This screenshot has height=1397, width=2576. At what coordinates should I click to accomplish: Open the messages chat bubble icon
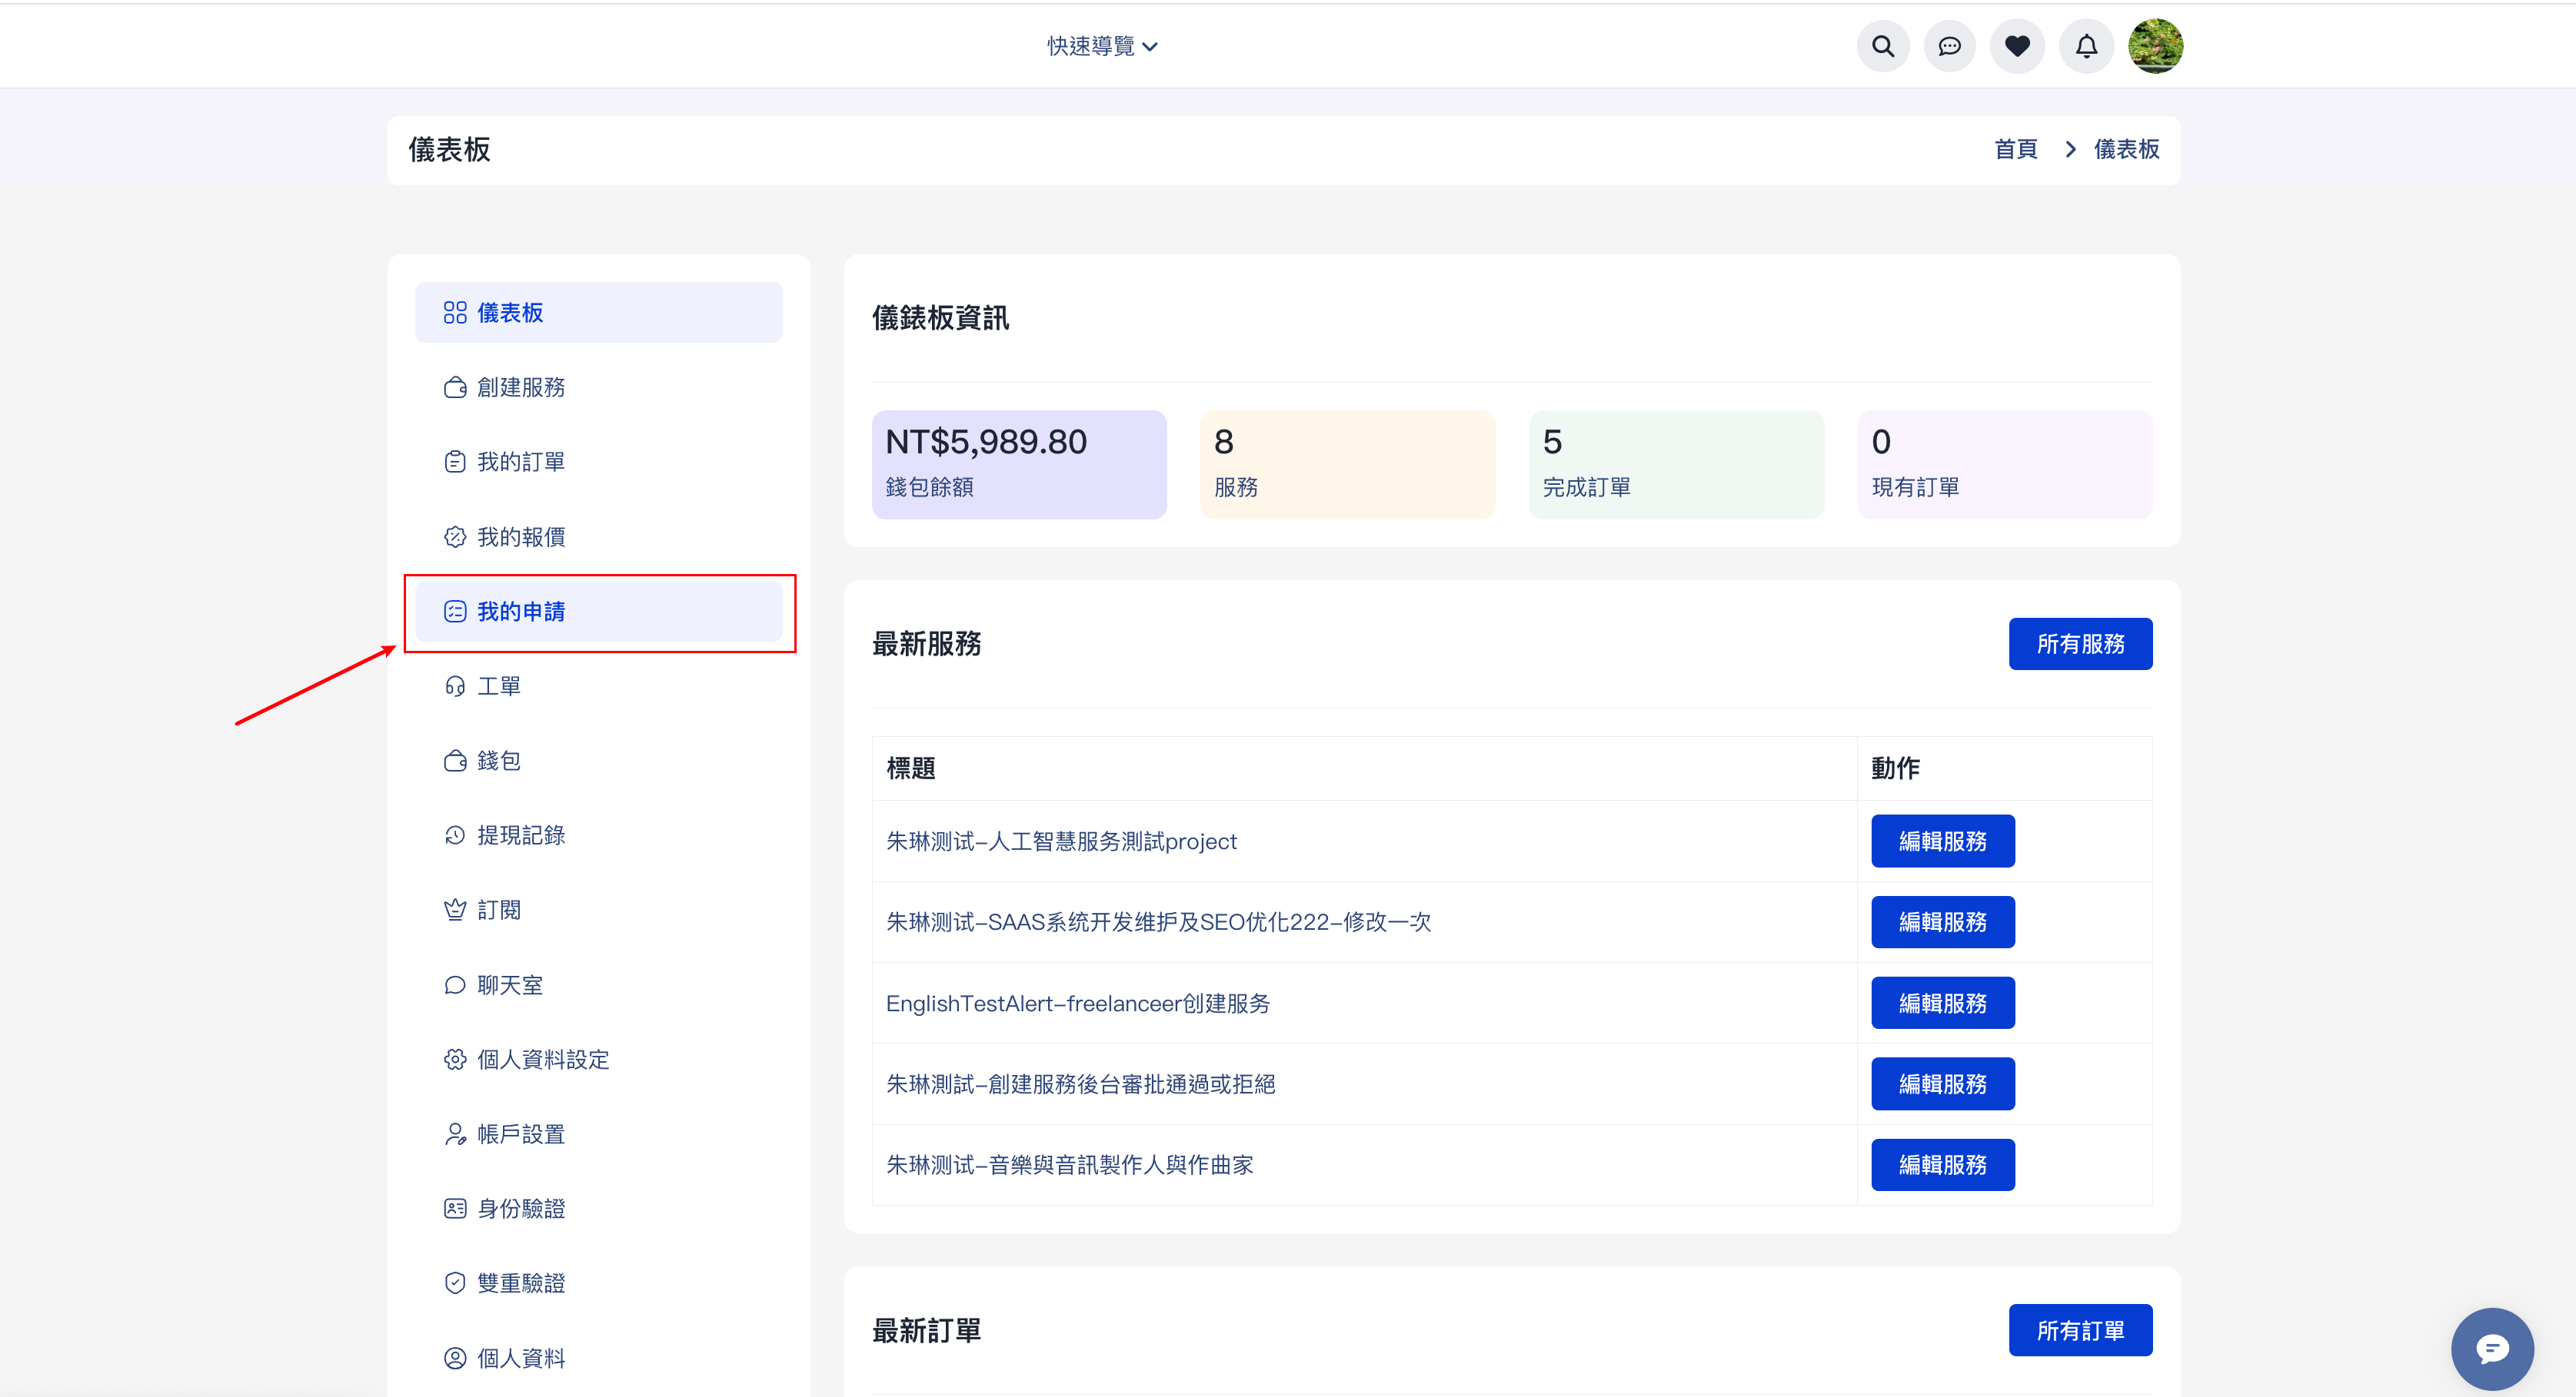pyautogui.click(x=1949, y=46)
